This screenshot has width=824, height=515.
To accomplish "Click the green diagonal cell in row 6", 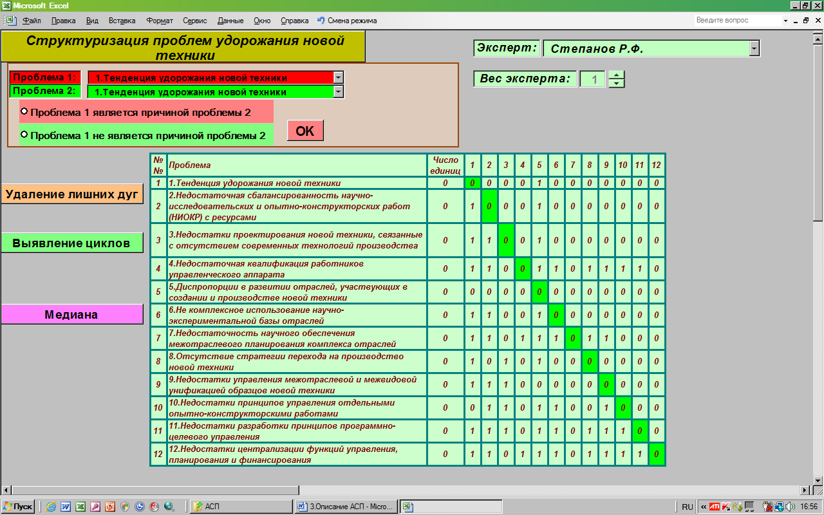I will [x=556, y=315].
